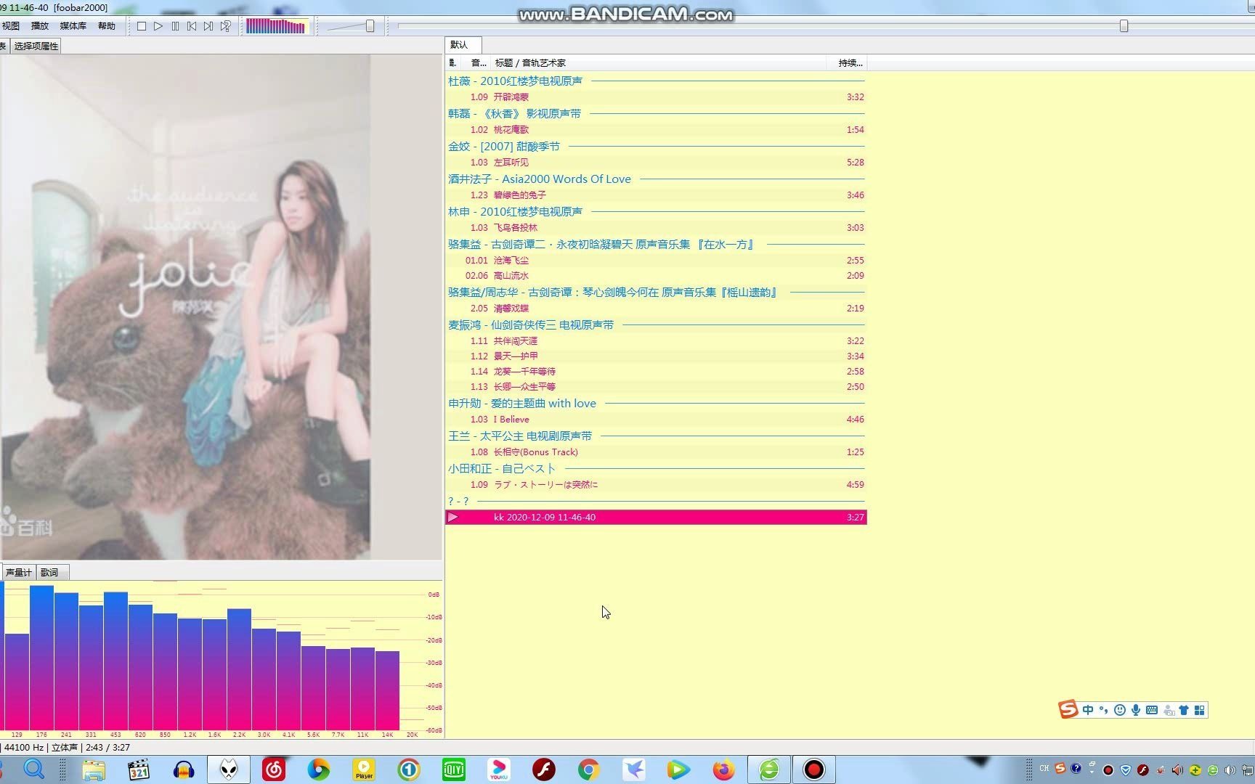Screen dimensions: 1255x784
Task: Open Google Chrome from the taskbar
Action: coord(589,769)
